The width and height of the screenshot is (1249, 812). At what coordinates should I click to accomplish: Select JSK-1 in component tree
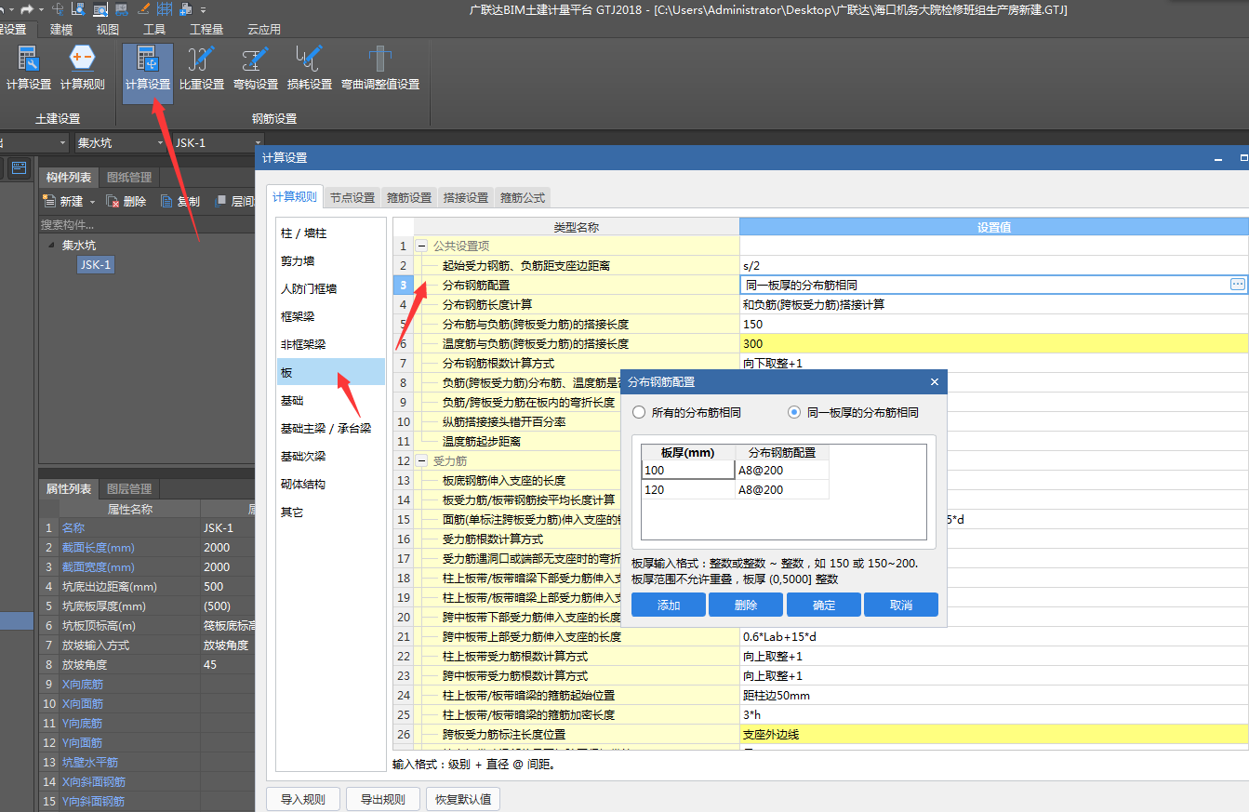pyautogui.click(x=96, y=265)
